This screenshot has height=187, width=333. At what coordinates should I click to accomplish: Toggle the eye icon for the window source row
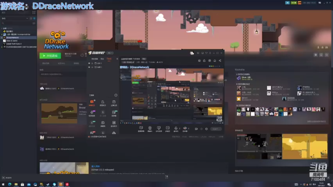89,67
